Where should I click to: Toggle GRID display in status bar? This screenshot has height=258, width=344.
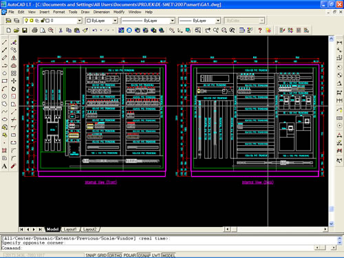pos(103,255)
